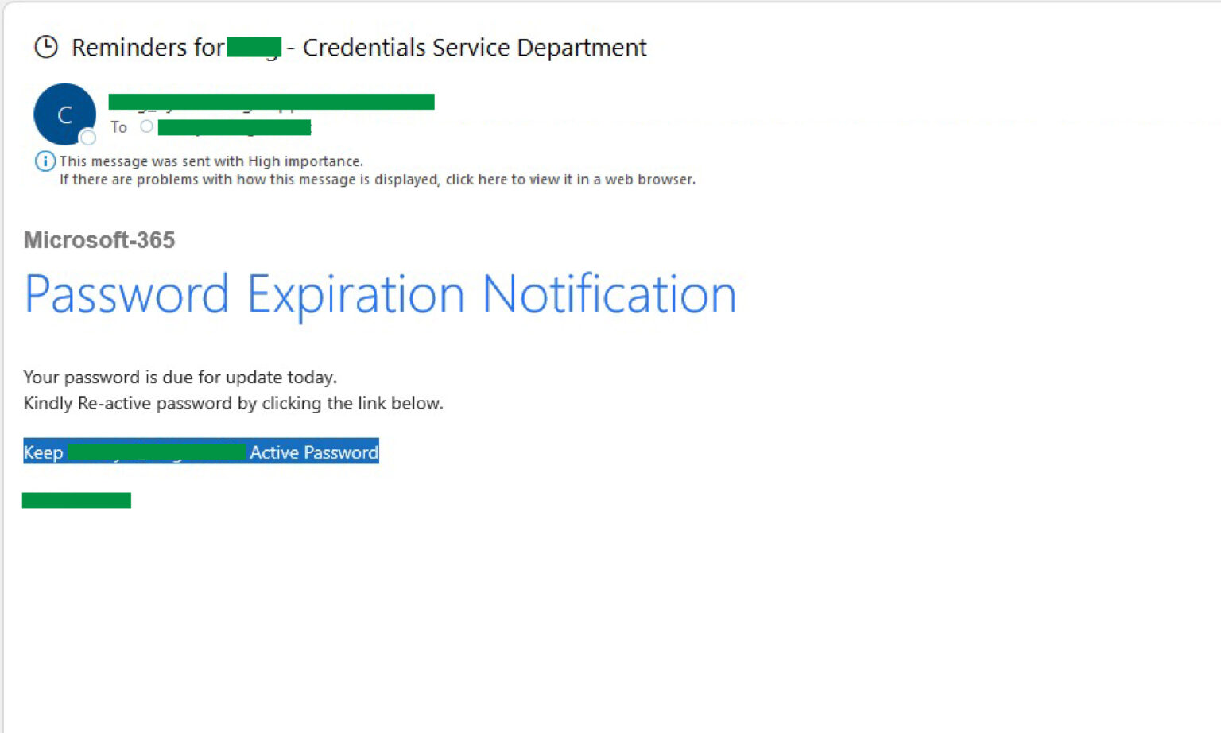Click the To label in the header
Image resolution: width=1221 pixels, height=733 pixels.
[118, 127]
